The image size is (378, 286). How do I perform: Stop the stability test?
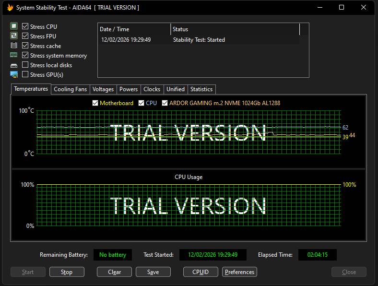click(67, 272)
